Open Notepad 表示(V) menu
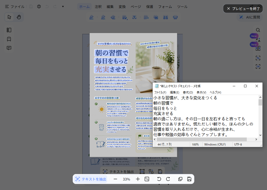This screenshot has height=190, width=267. (x=201, y=92)
